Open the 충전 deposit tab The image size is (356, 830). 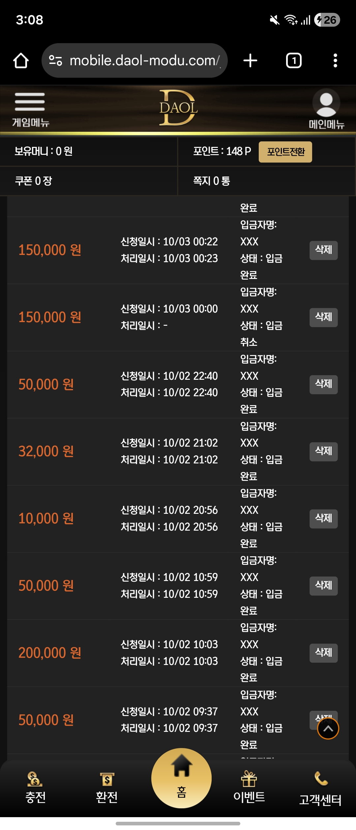point(35,788)
